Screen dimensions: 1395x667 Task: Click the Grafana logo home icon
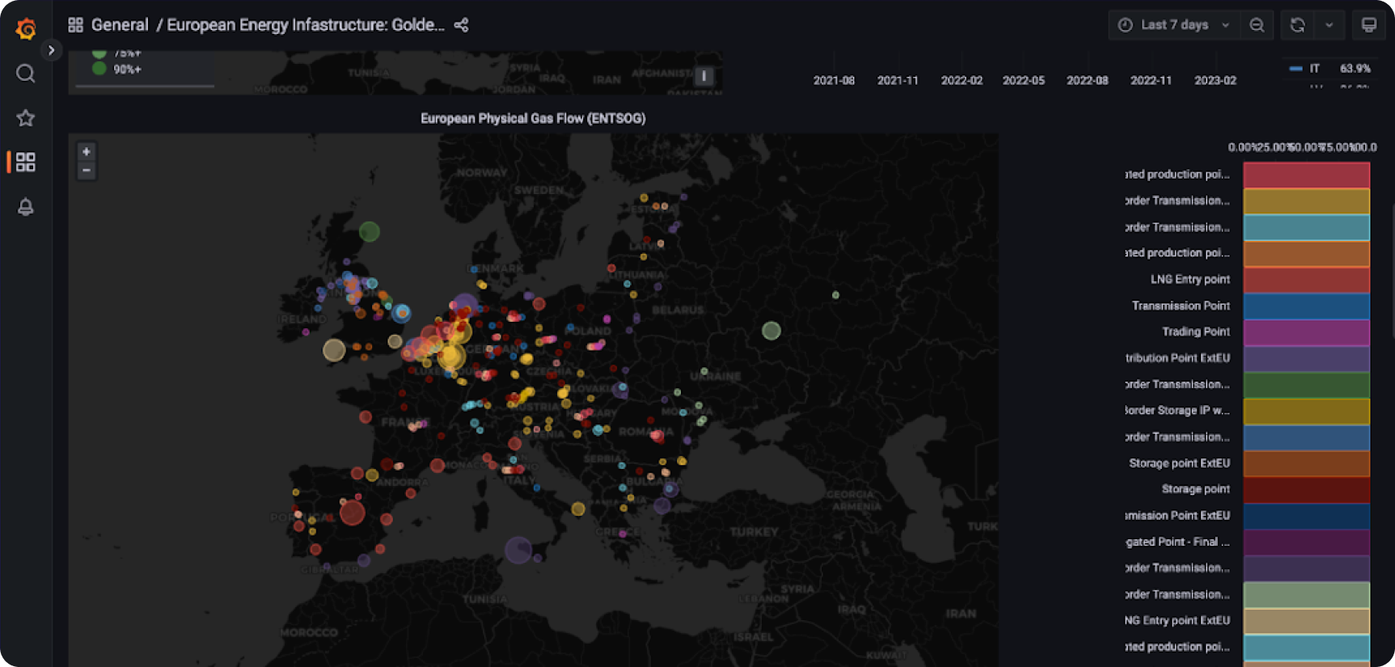click(26, 29)
